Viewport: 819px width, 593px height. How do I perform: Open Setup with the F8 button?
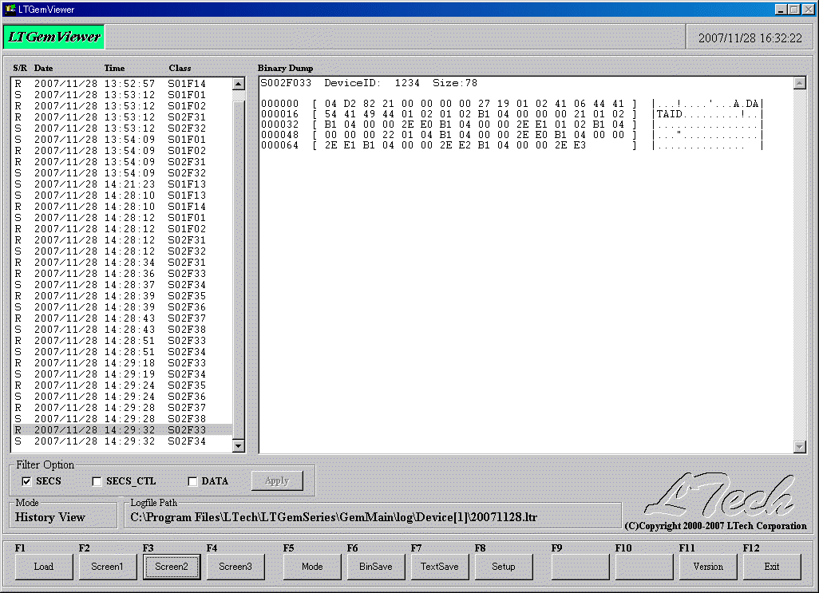tap(503, 567)
